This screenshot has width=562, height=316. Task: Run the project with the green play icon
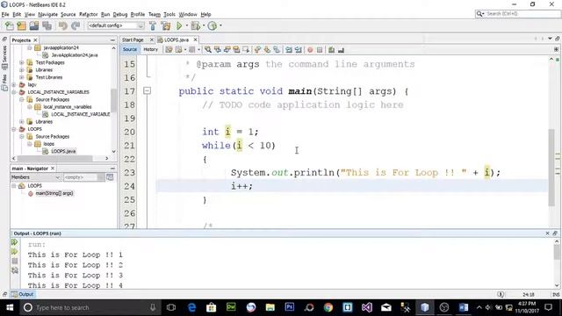pyautogui.click(x=179, y=25)
